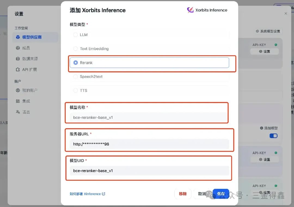The width and height of the screenshot is (294, 207).
Task: Toggle the blue switch below 添加模型
Action: tap(273, 136)
